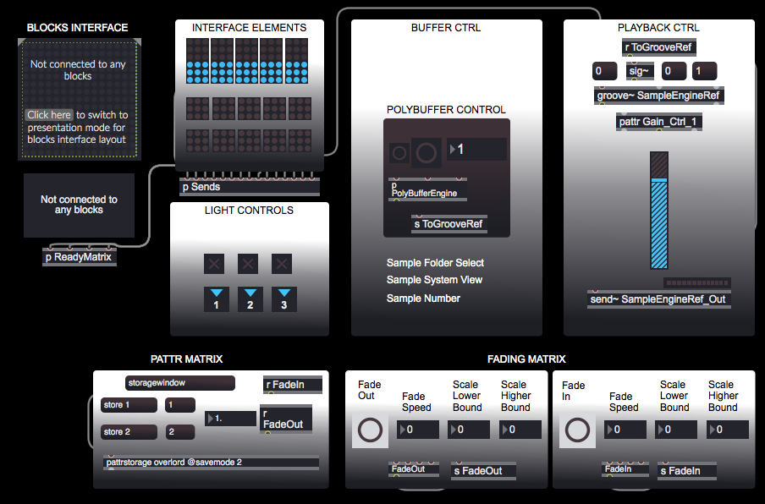This screenshot has width=765, height=504.
Task: Select the sig~ object
Action: point(639,71)
